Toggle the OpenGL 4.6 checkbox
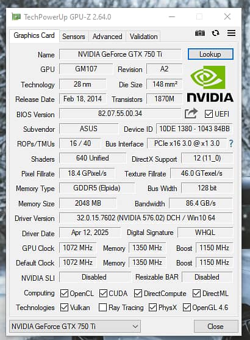 pyautogui.click(x=187, y=307)
